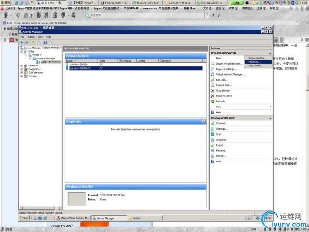The width and height of the screenshot is (309, 232).
Task: Open Hyper-V Settings via its icon
Action: click(x=213, y=69)
